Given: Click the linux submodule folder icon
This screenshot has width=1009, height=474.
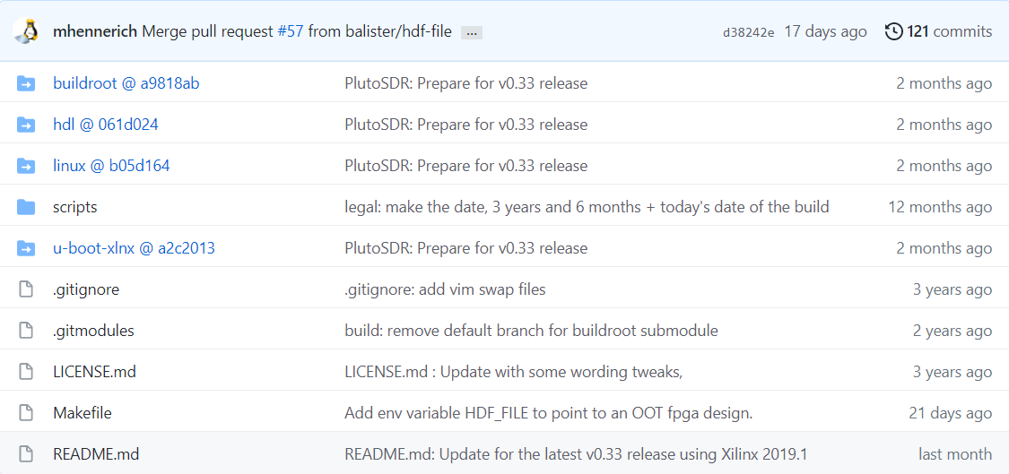Looking at the screenshot, I should [x=26, y=166].
